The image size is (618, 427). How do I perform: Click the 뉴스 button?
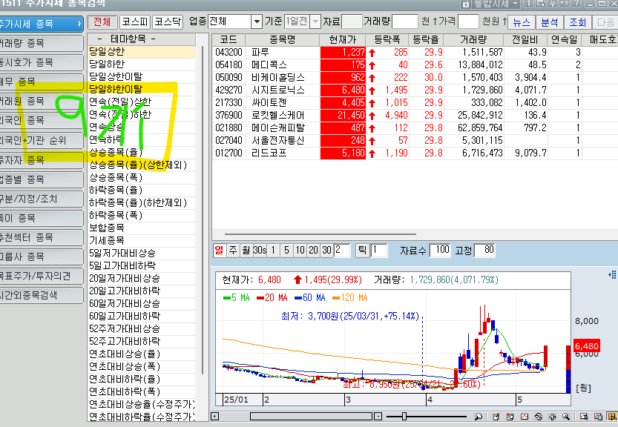[x=522, y=22]
